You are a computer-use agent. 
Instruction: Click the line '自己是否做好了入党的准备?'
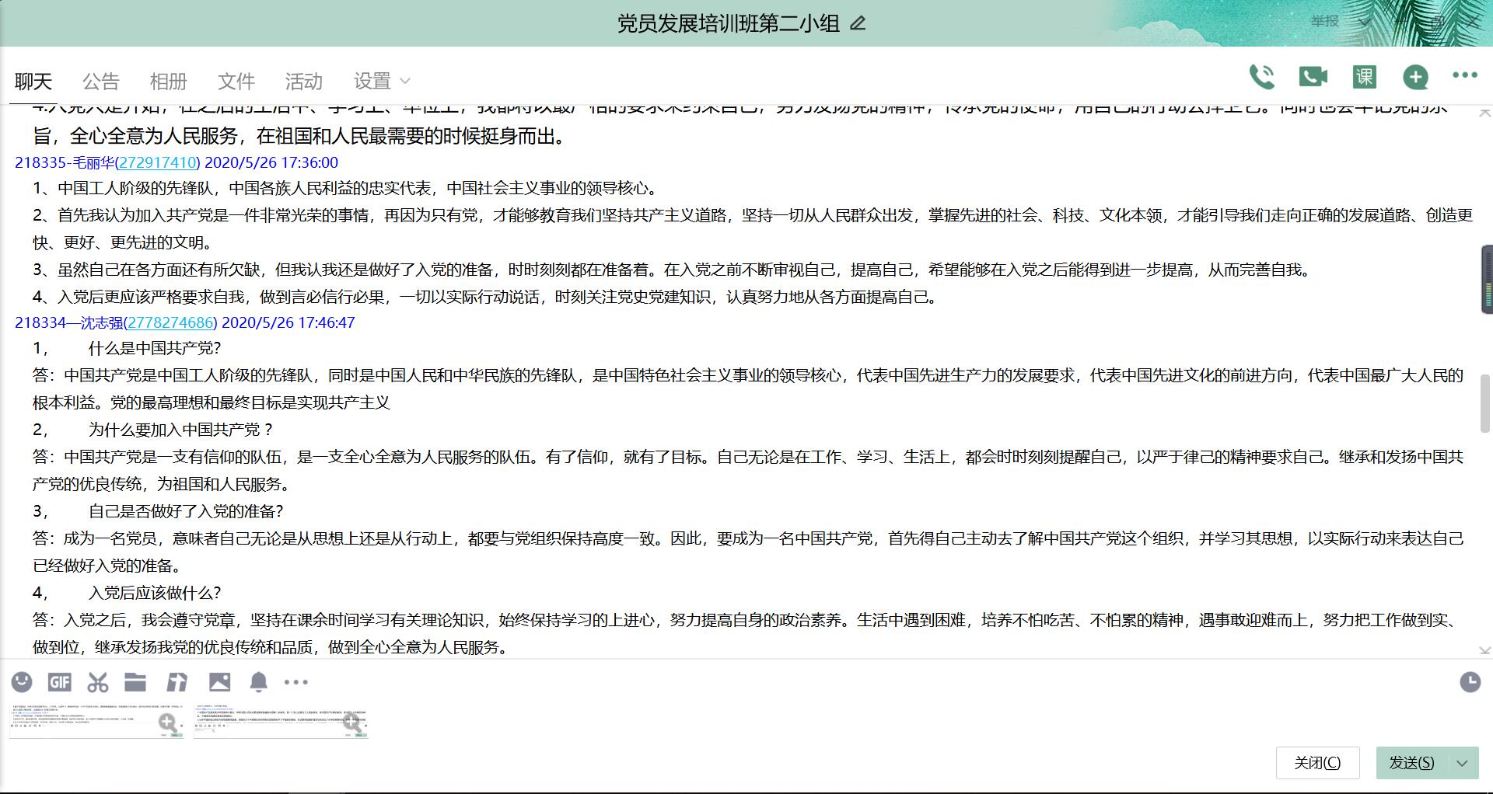[x=186, y=511]
